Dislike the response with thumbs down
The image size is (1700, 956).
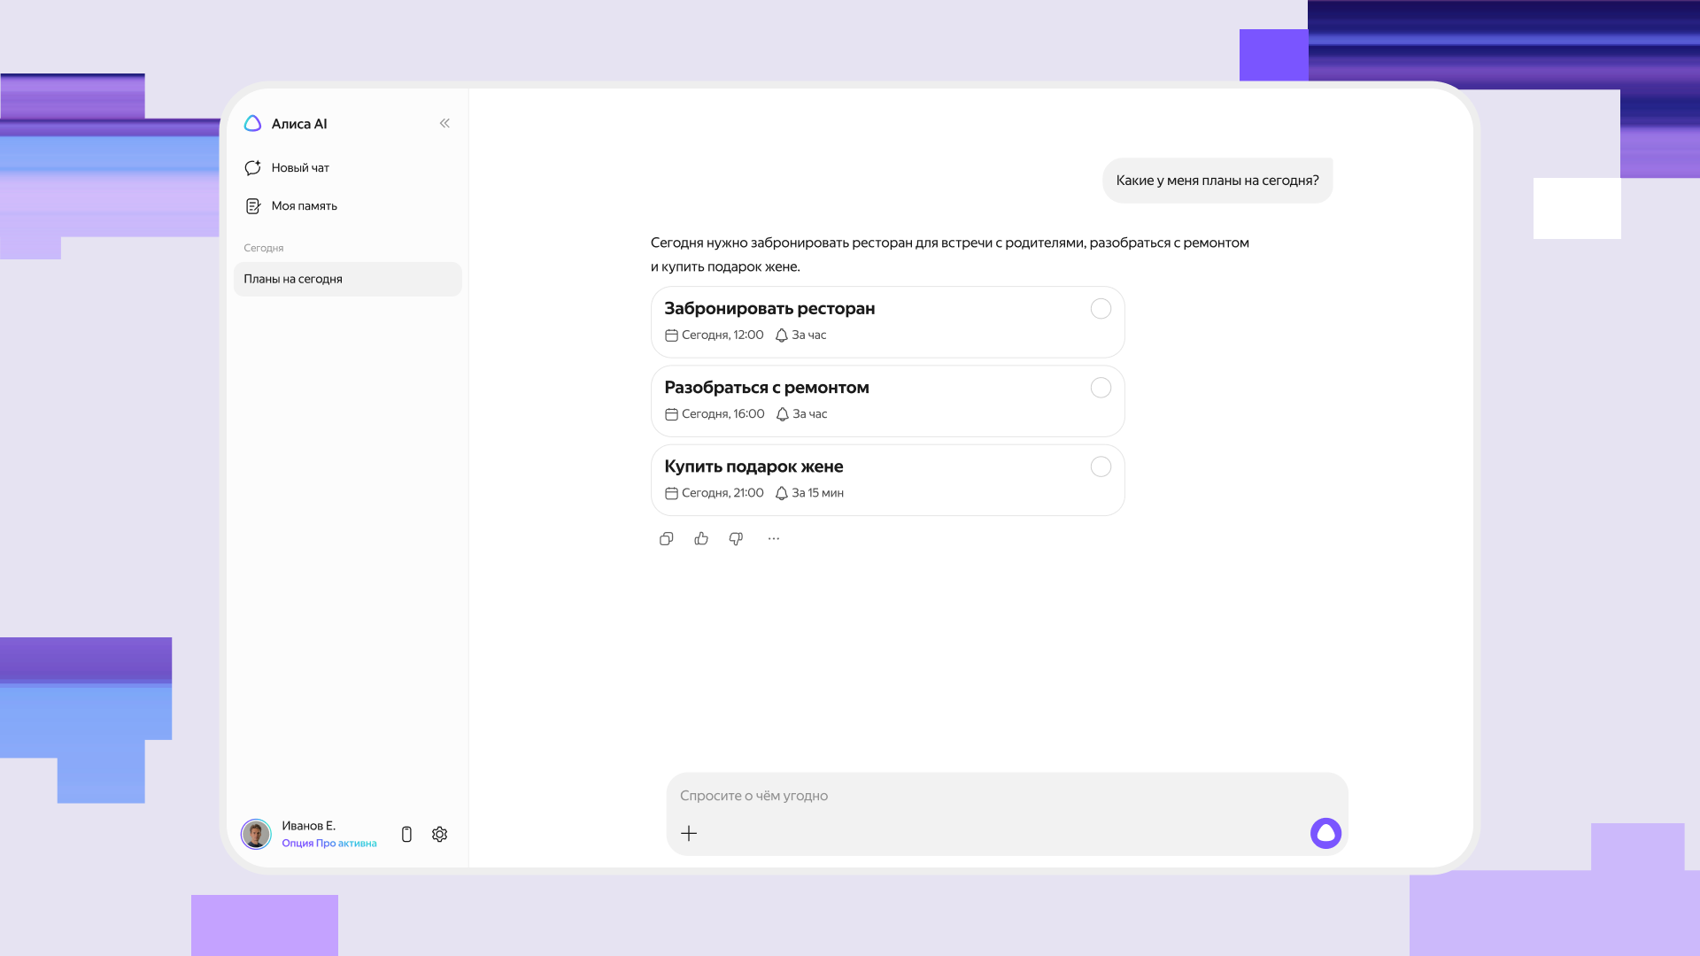pos(736,539)
